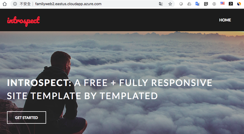Open the Google Drive extension icon
Image resolution: width=244 pixels, height=134 pixels.
(x=189, y=4)
